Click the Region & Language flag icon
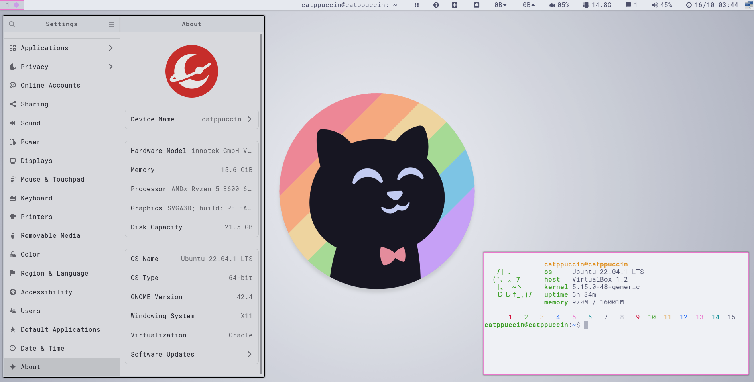754x382 pixels. (13, 273)
